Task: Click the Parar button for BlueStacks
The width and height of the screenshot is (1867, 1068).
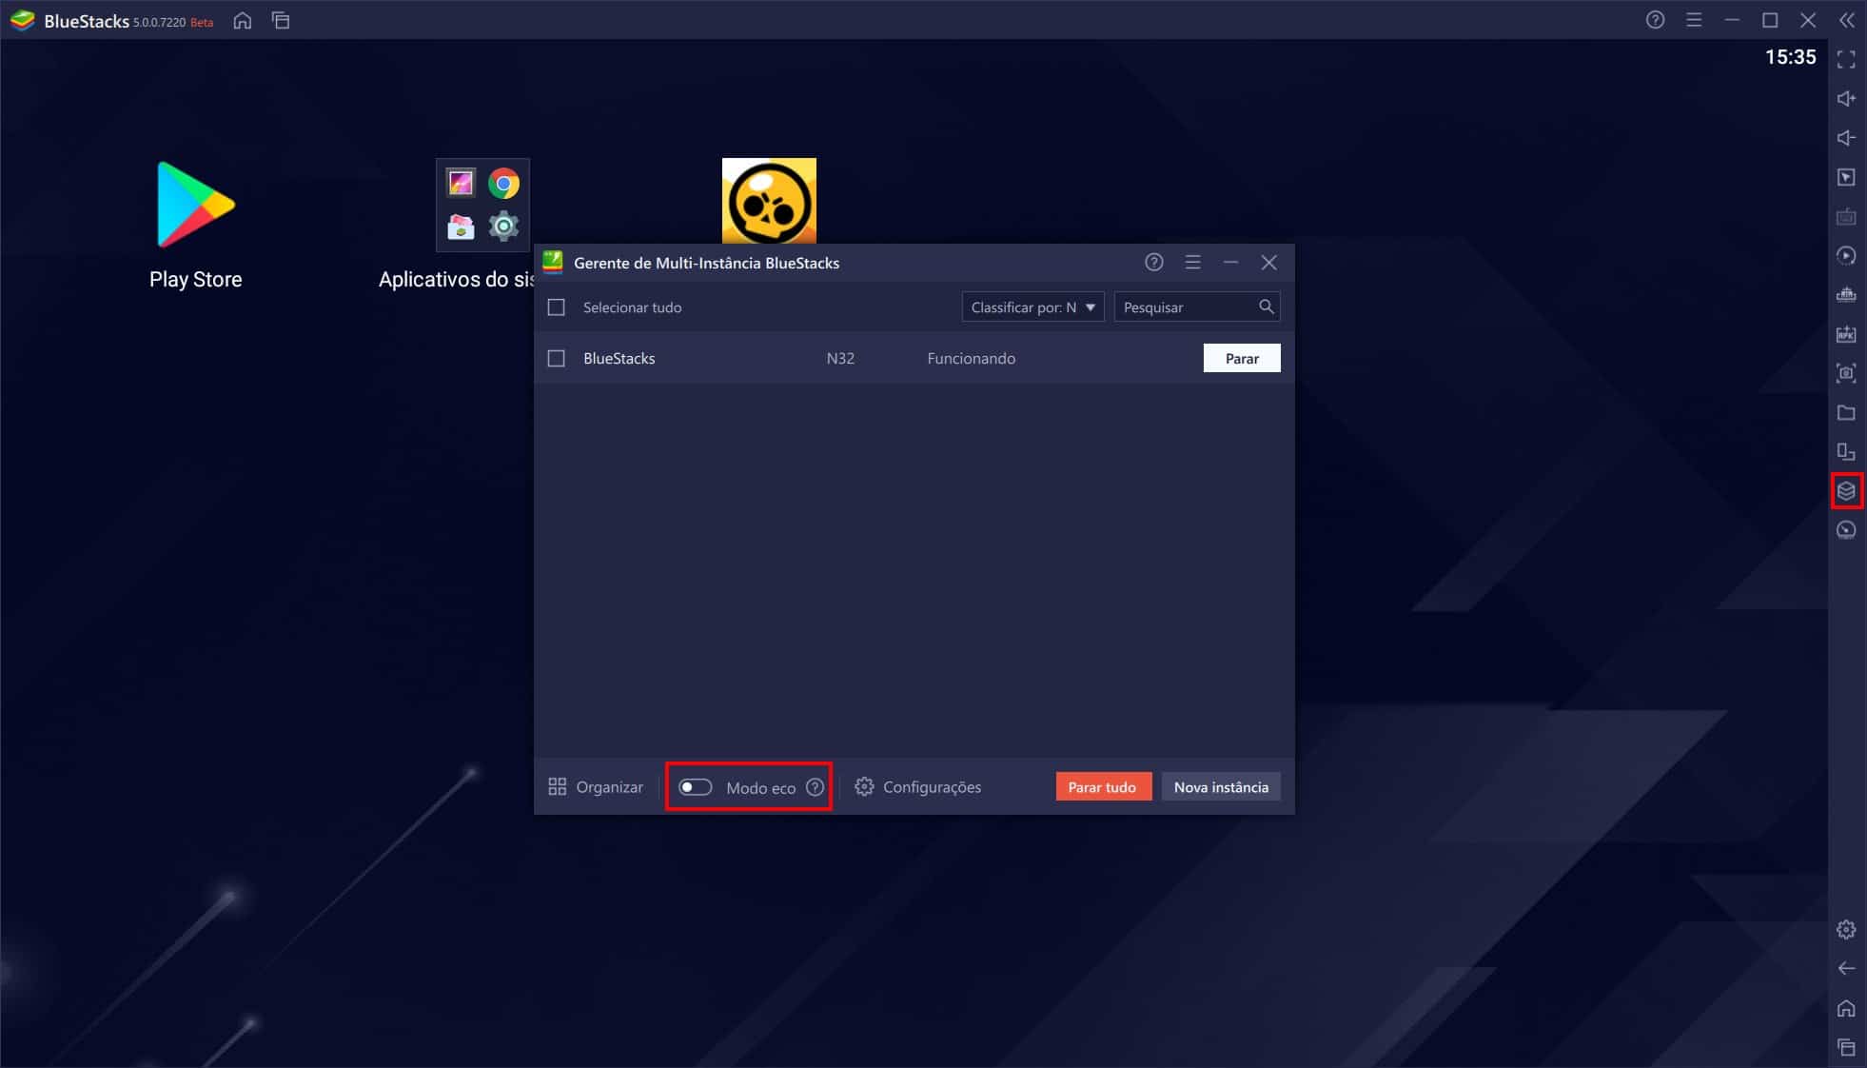Action: (x=1241, y=359)
